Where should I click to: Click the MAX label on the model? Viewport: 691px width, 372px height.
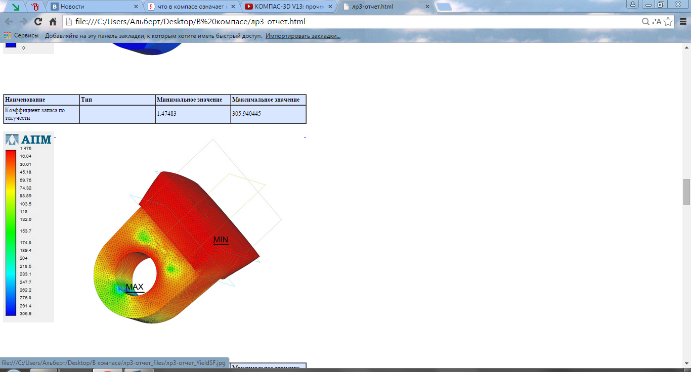coord(135,288)
